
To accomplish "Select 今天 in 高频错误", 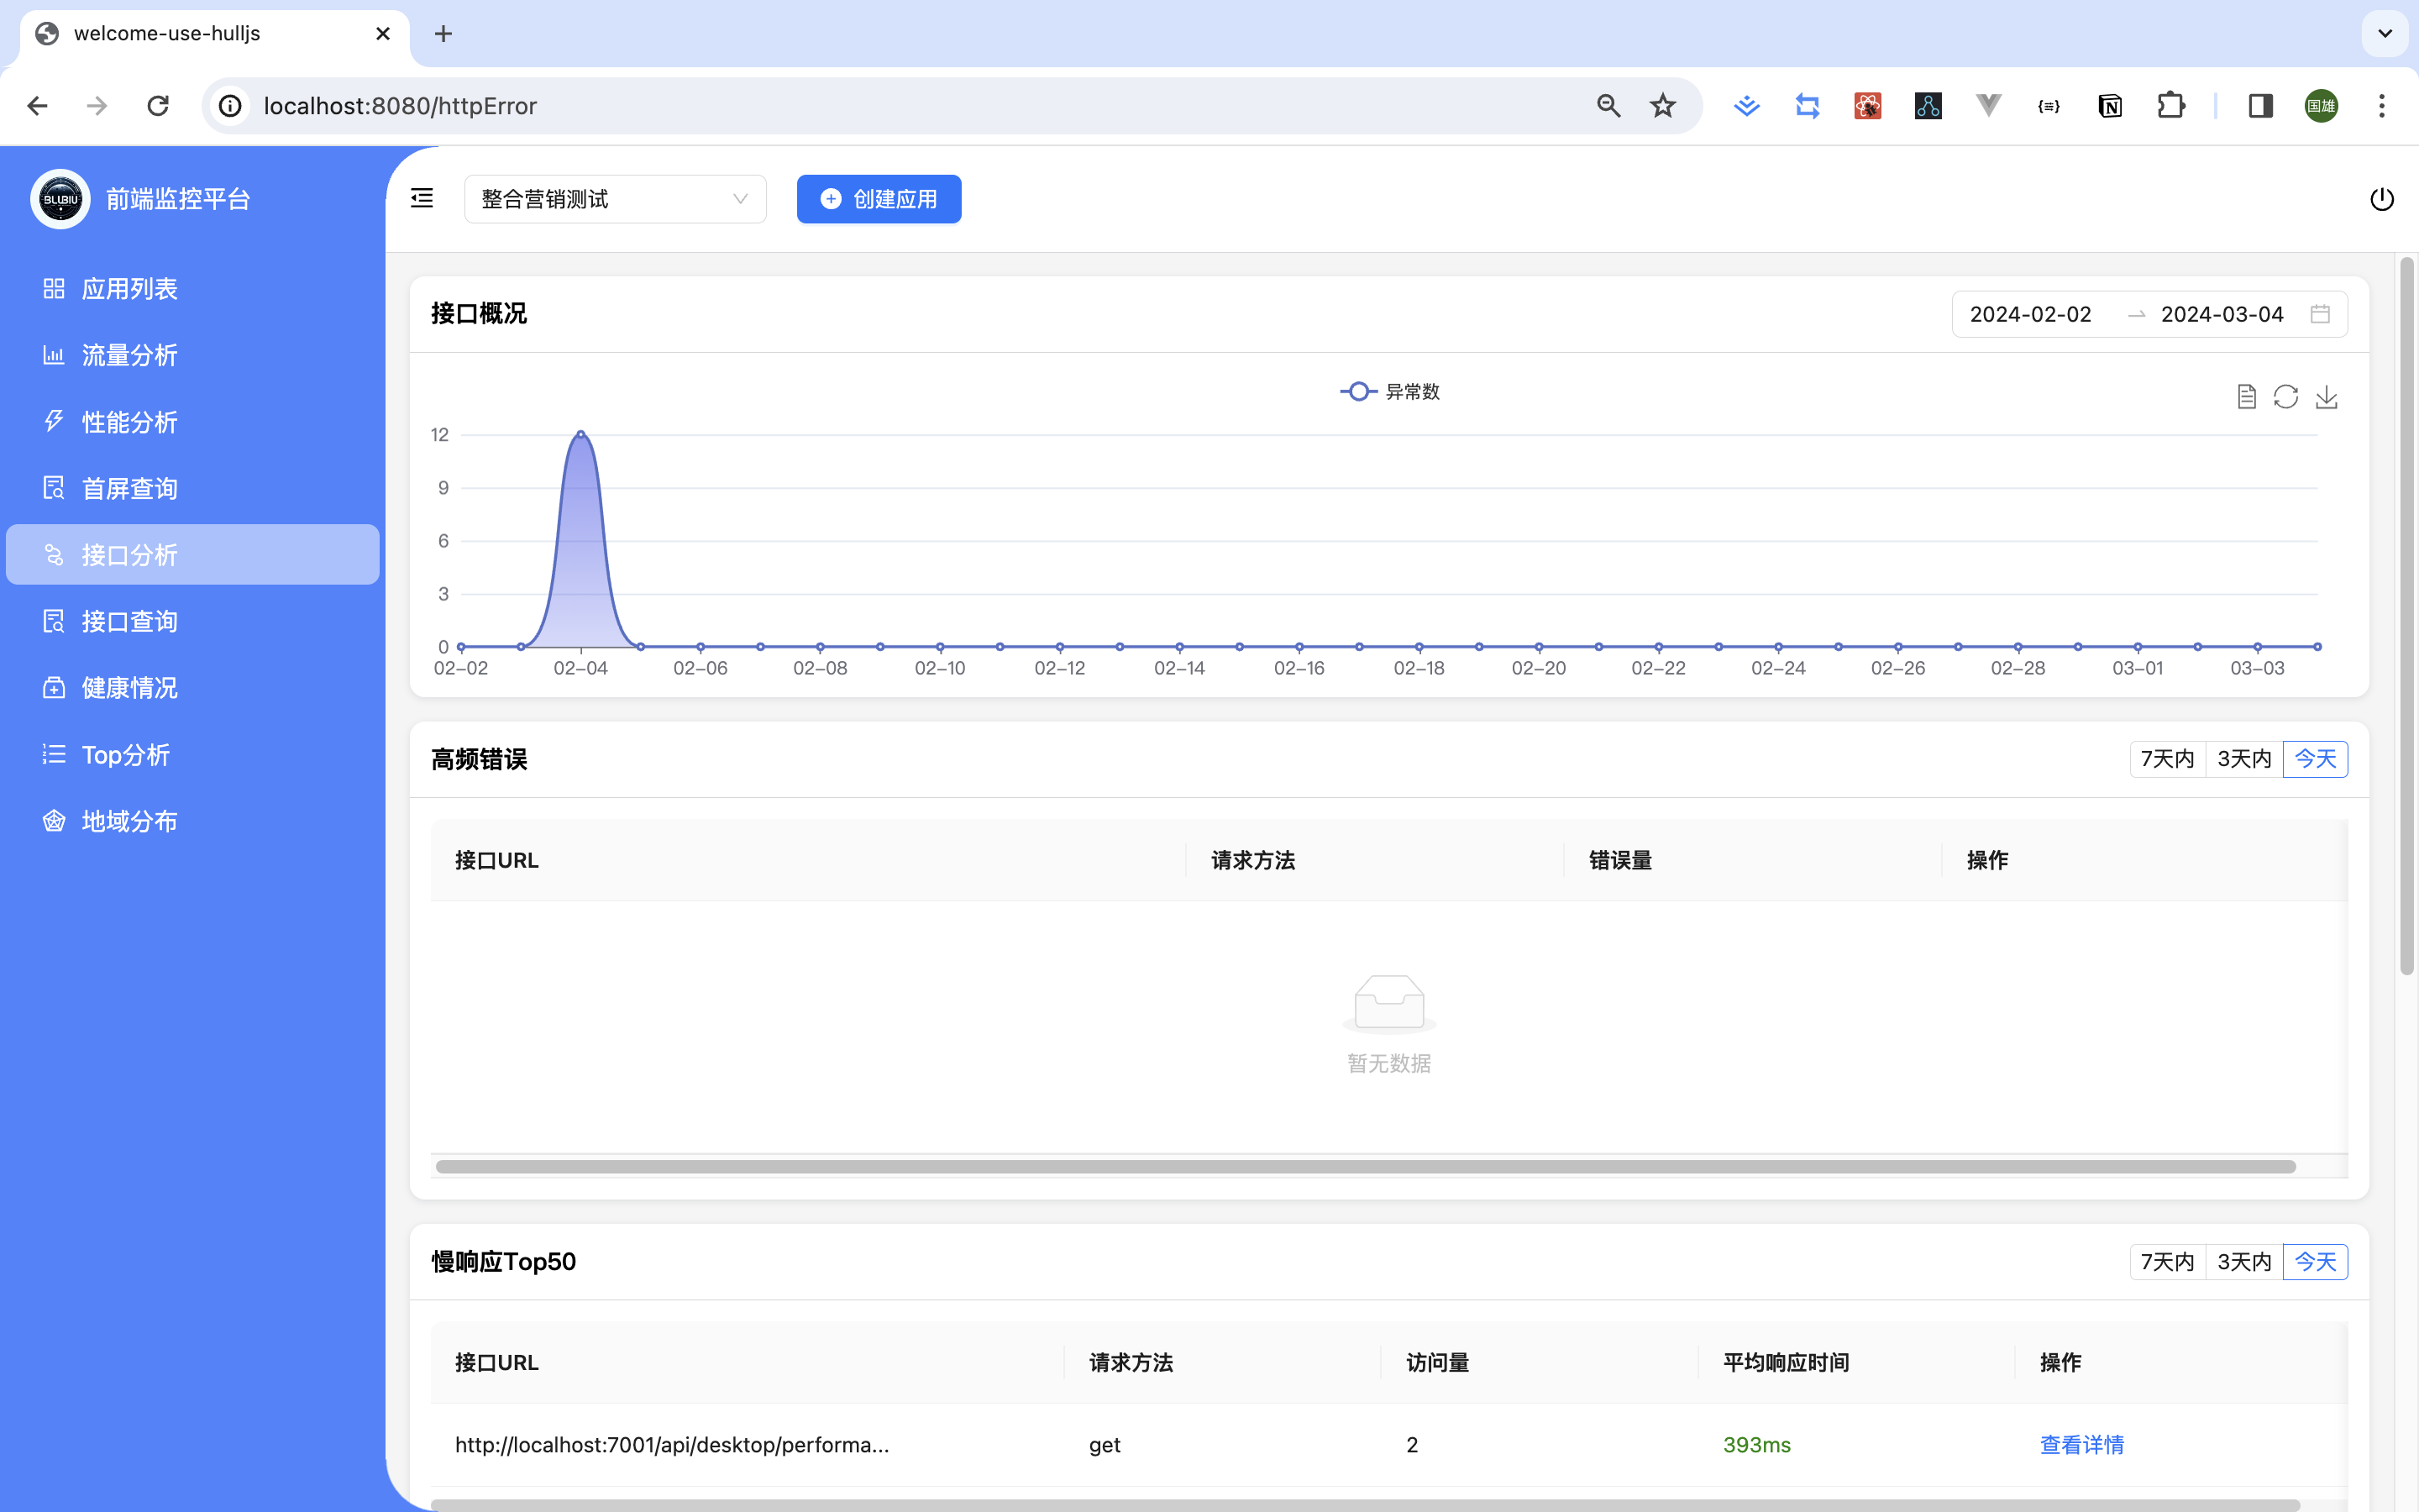I will 2315,759.
